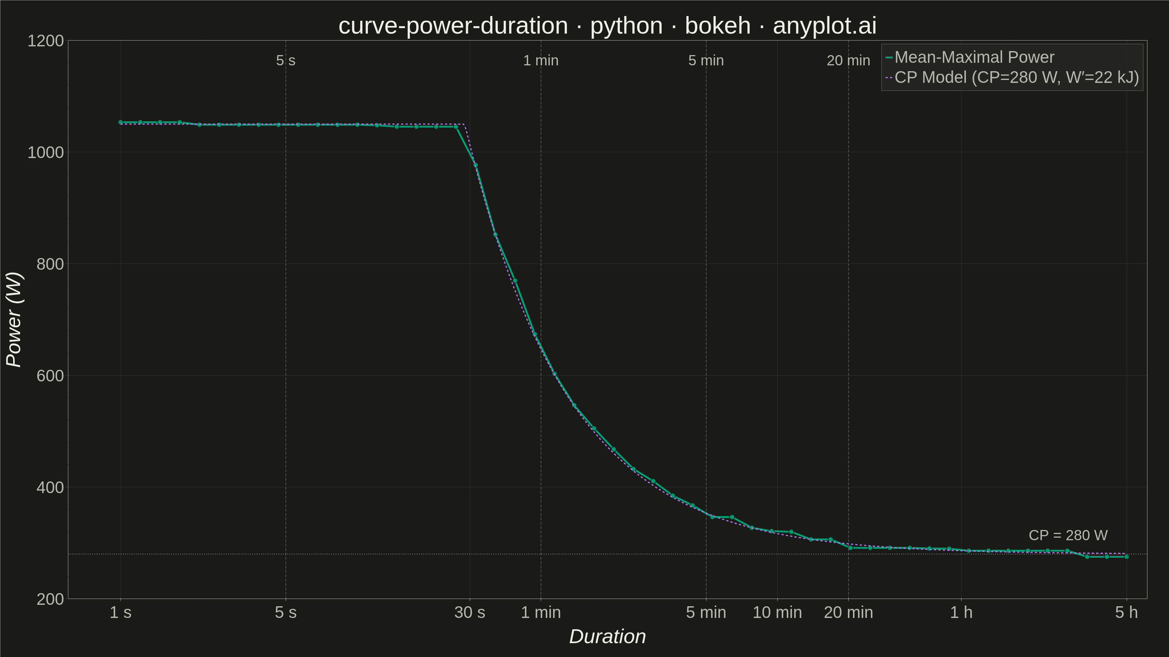This screenshot has height=657, width=1169.
Task: Click the Mean-Maximal Power legend entry
Action: (x=970, y=57)
